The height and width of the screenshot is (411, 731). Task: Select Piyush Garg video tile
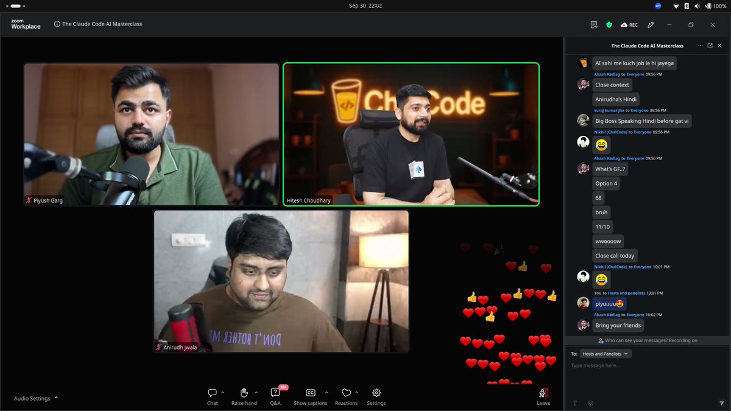(151, 135)
